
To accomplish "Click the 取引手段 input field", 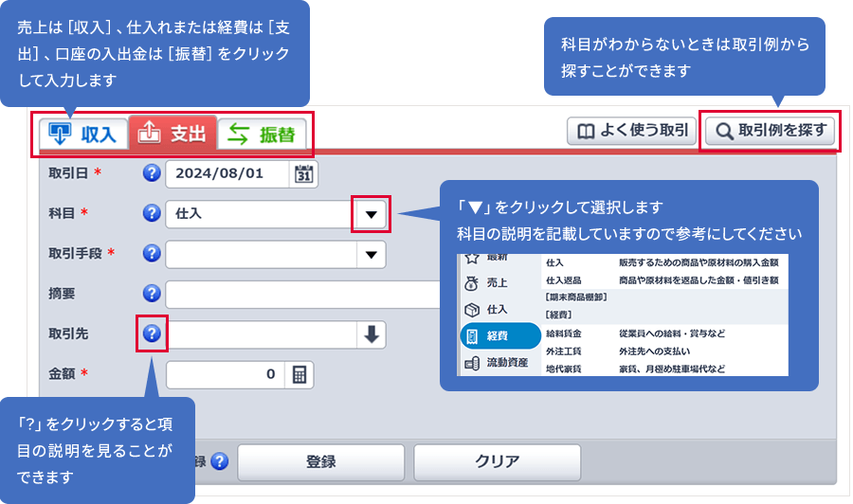I will pos(262,255).
